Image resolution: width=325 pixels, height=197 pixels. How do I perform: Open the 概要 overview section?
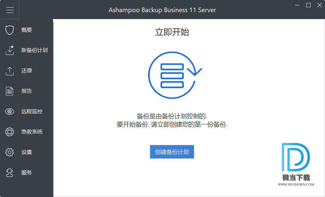(x=27, y=30)
